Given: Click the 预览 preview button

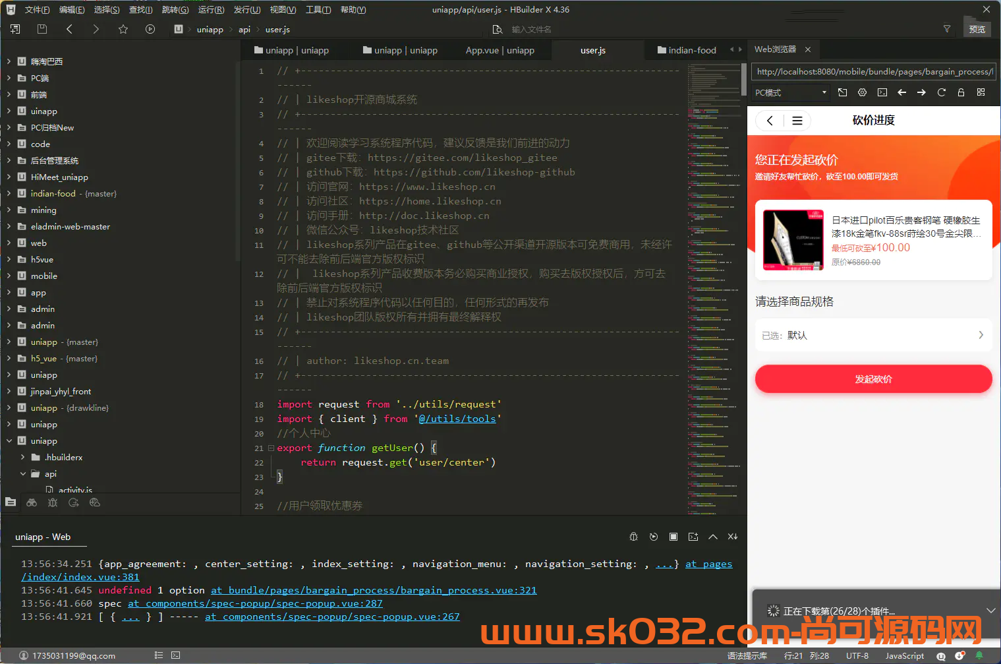Looking at the screenshot, I should point(977,29).
